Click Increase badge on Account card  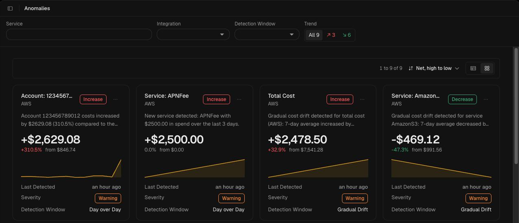coord(93,99)
